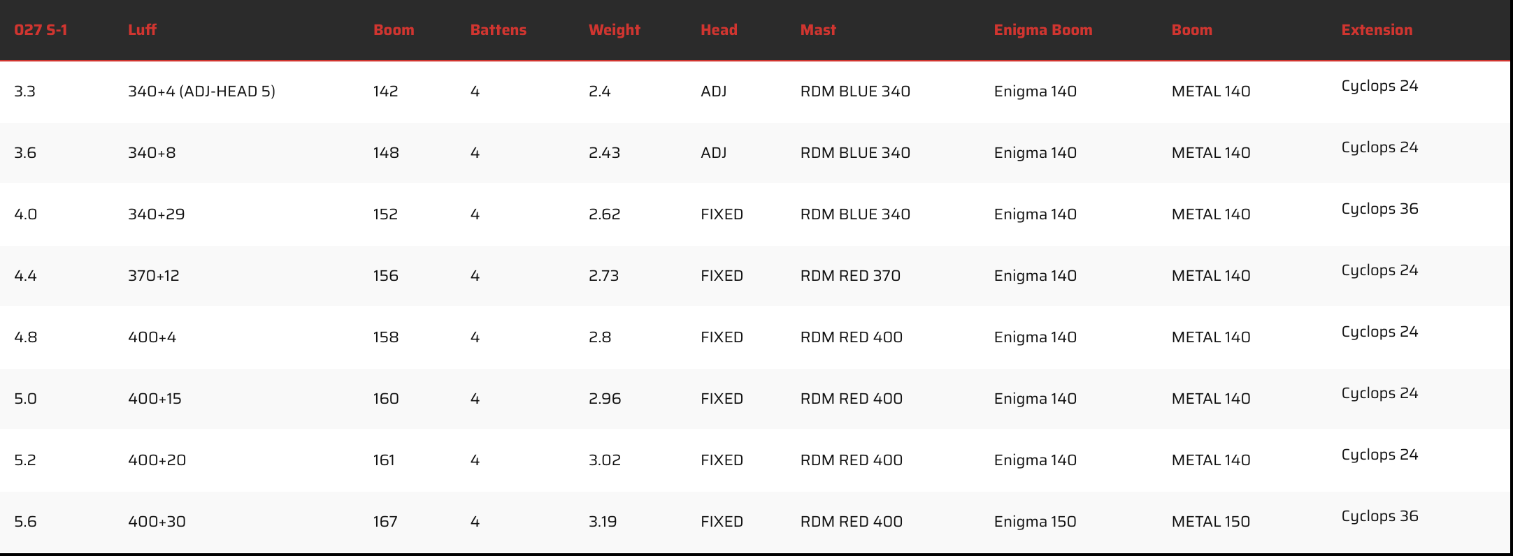Click the weight value "2.4"

[600, 92]
